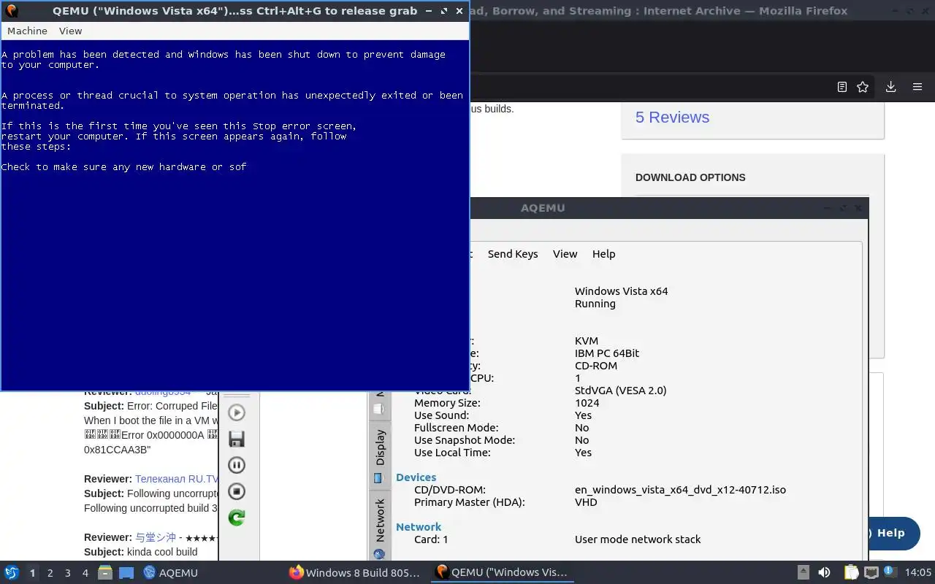Select the 'Windows Vista x64' machine name text
Image resolution: width=935 pixels, height=584 pixels.
(621, 291)
